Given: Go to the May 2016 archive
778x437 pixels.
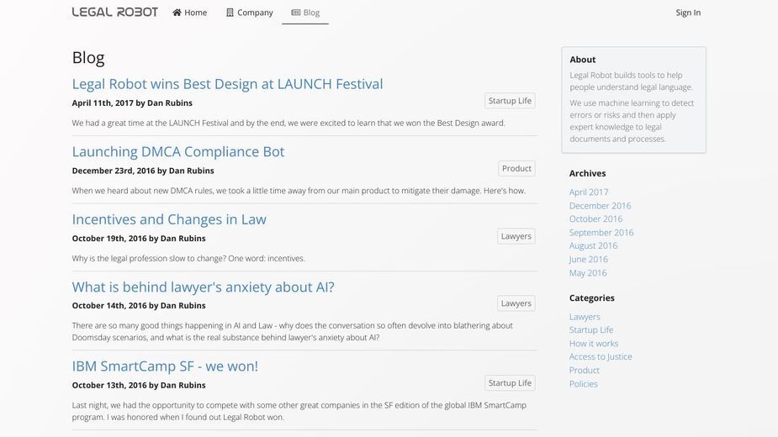Looking at the screenshot, I should click(588, 273).
